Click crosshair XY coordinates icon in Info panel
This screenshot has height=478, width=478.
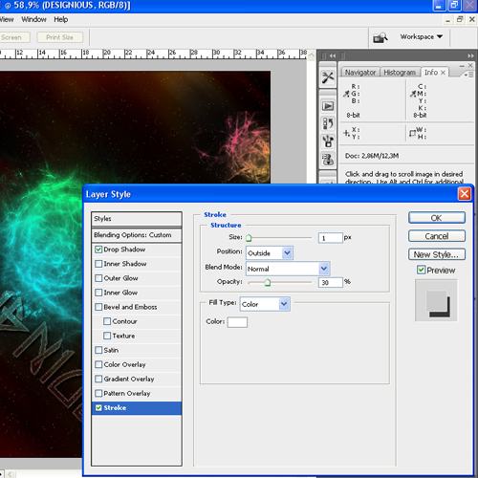pos(346,133)
